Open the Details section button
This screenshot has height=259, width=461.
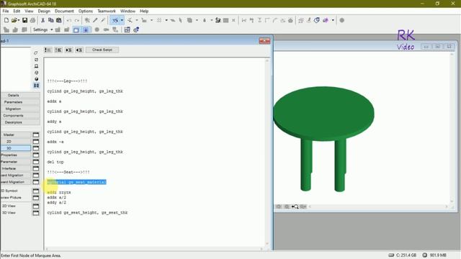point(20,95)
